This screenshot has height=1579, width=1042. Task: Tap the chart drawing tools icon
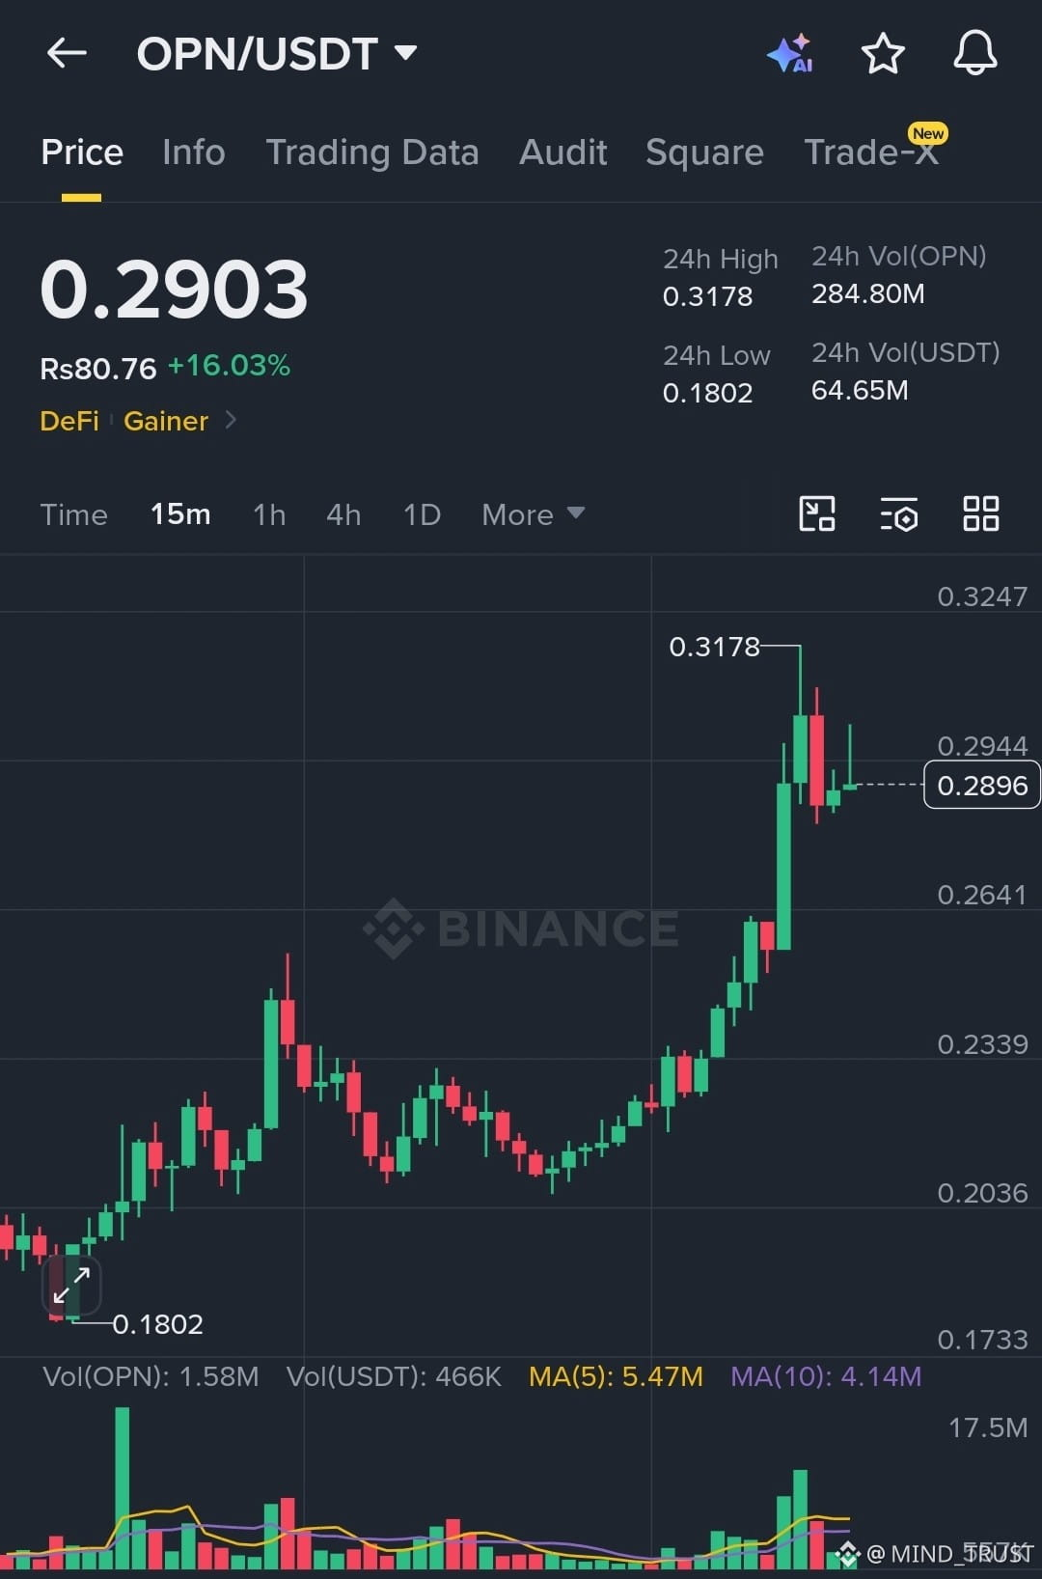[817, 513]
